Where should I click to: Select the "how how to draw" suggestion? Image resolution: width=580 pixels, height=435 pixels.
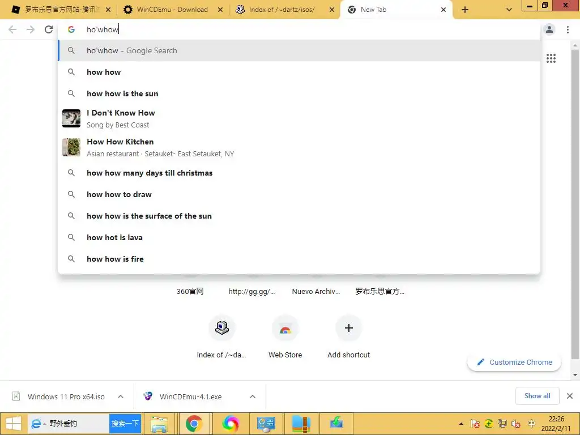pos(299,194)
